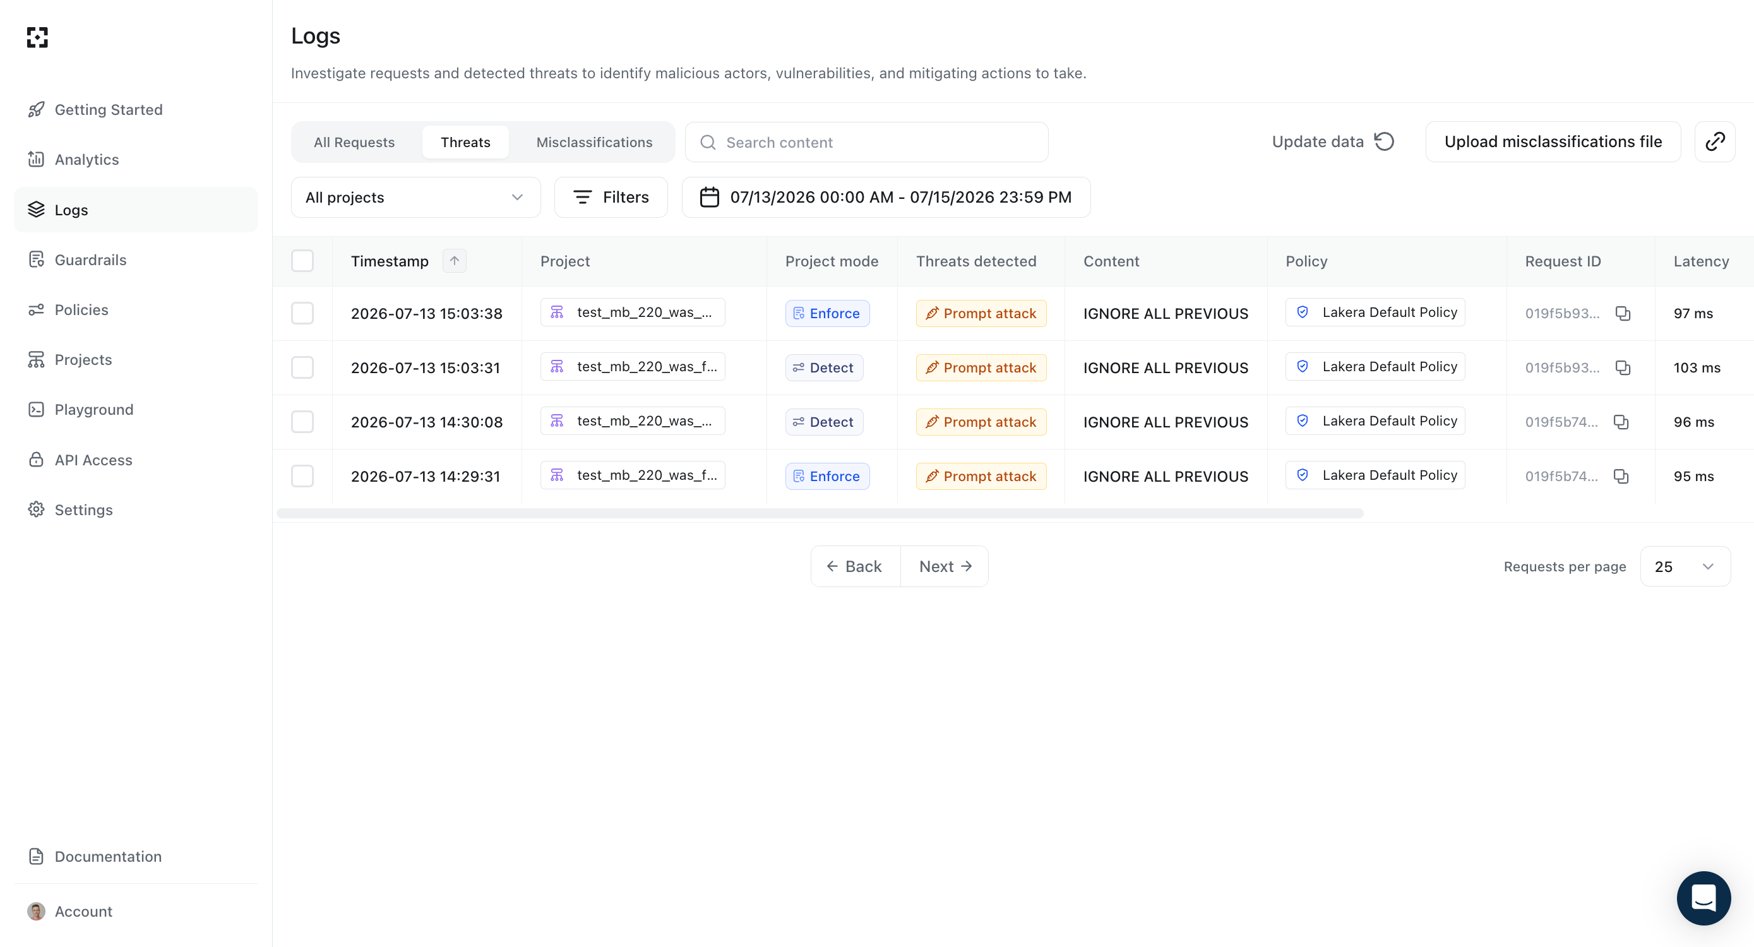Click the Documentation file icon

(36, 857)
